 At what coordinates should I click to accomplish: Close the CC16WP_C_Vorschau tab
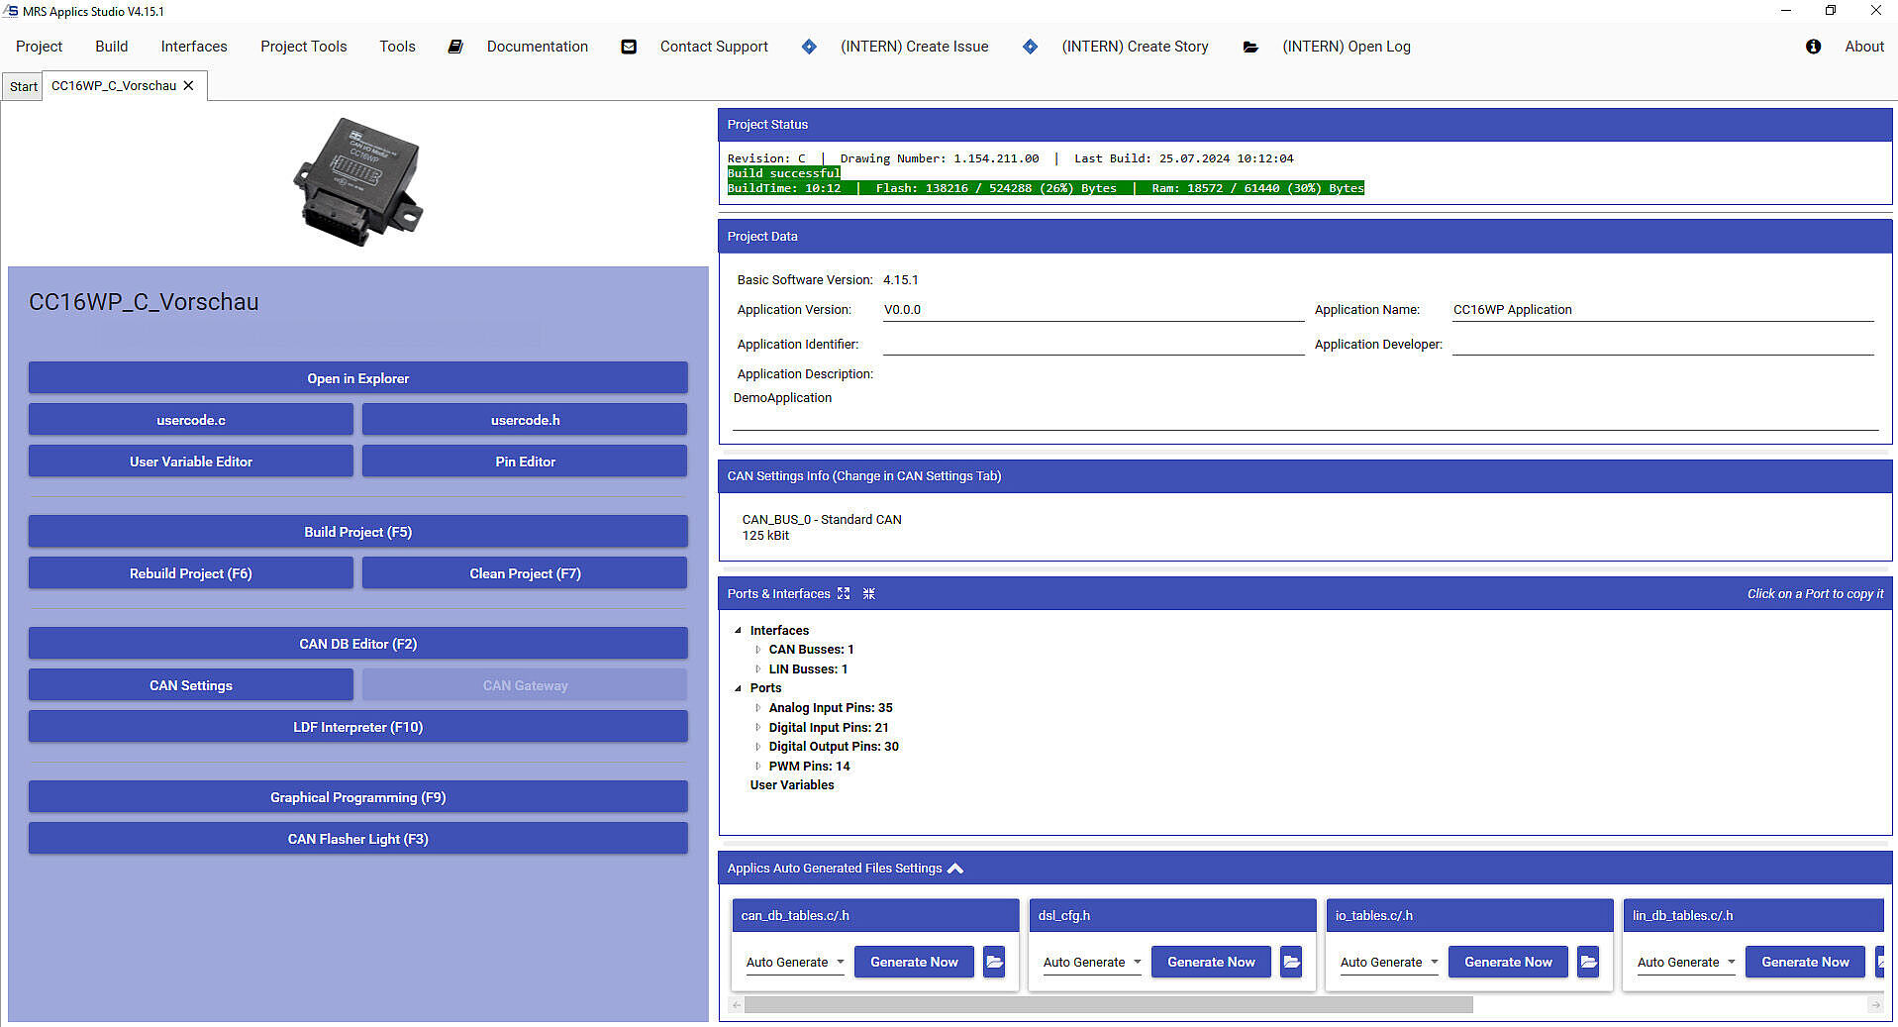[x=188, y=86]
